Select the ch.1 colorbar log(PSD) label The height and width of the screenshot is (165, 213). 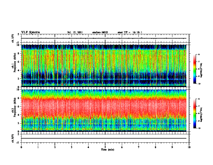[201, 70]
